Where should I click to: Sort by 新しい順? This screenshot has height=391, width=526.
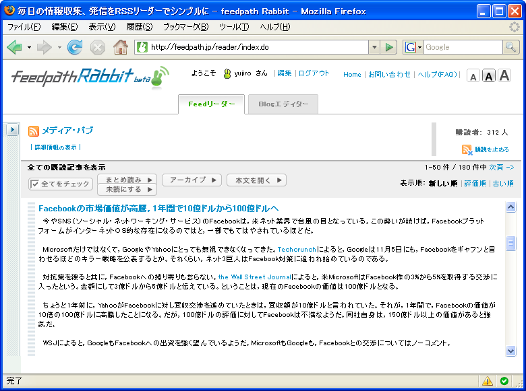tap(443, 184)
